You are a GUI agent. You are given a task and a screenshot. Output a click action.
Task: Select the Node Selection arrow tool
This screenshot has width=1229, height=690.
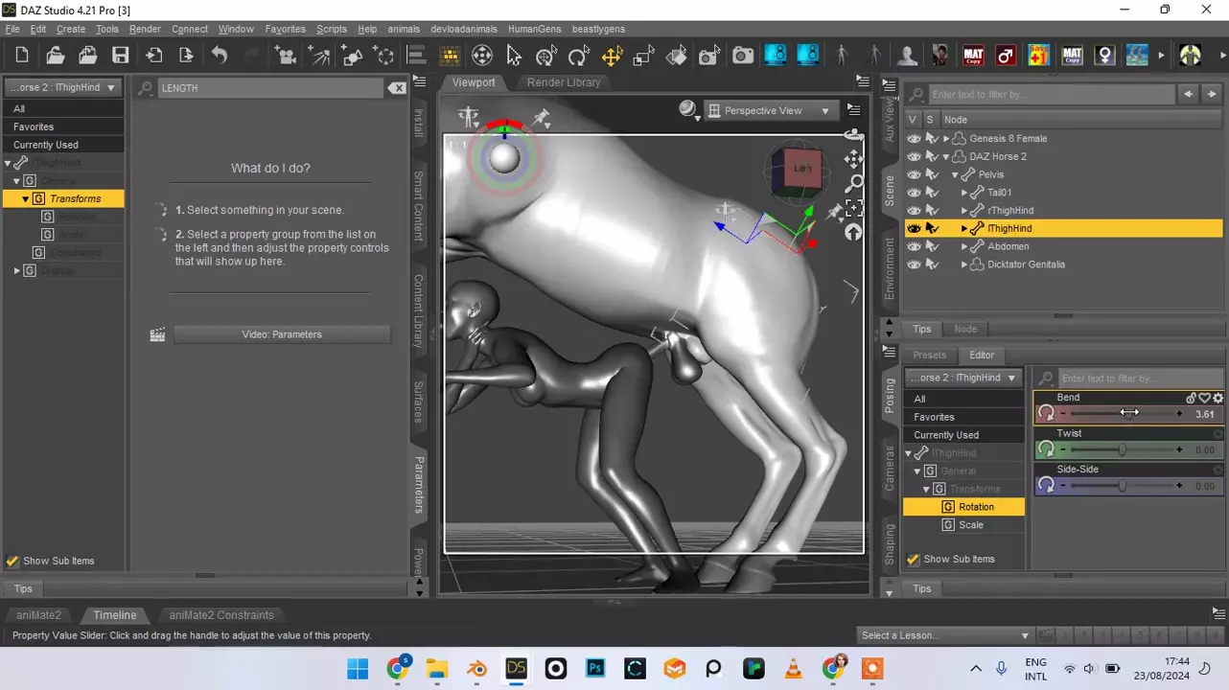coord(514,56)
